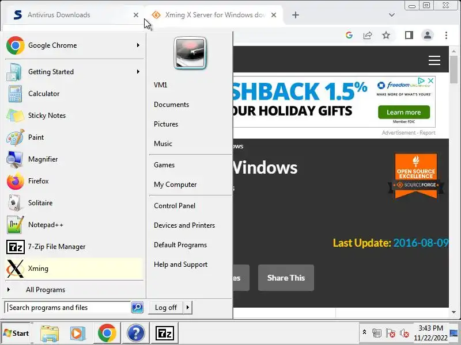
Task: Open 7-Zip File Manager entry
Action: coord(74,247)
